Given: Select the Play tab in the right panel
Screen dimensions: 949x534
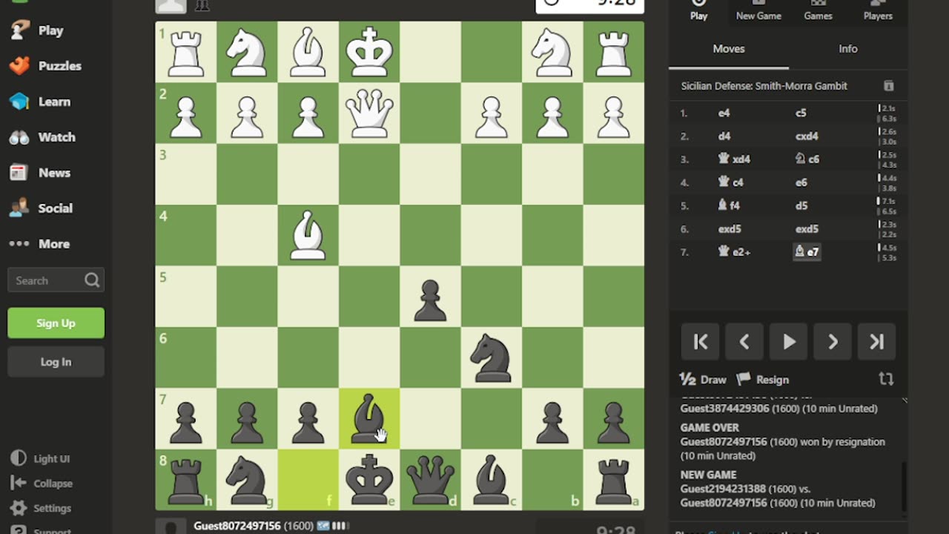Looking at the screenshot, I should pyautogui.click(x=698, y=10).
